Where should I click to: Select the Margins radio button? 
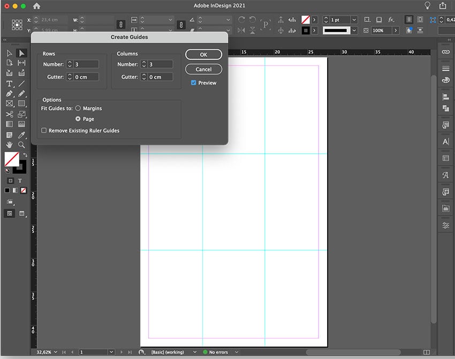tap(77, 108)
